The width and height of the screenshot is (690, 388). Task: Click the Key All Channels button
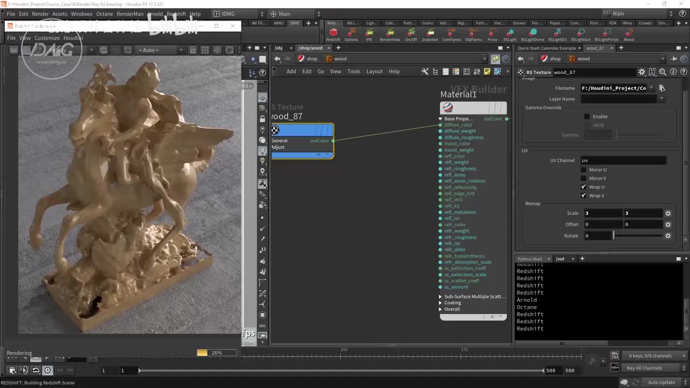644,368
